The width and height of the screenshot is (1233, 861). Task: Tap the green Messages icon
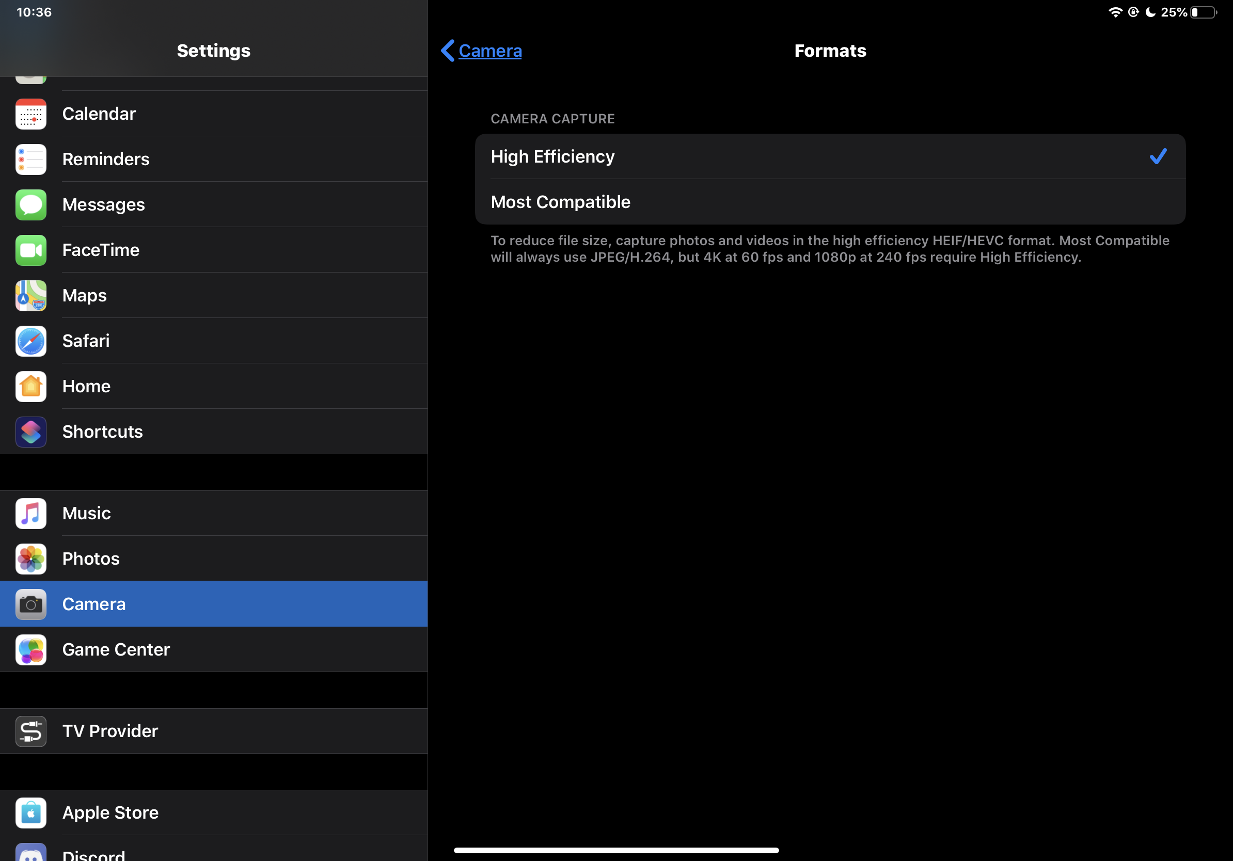30,204
